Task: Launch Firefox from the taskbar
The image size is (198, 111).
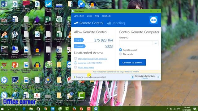Action: coord(74,109)
